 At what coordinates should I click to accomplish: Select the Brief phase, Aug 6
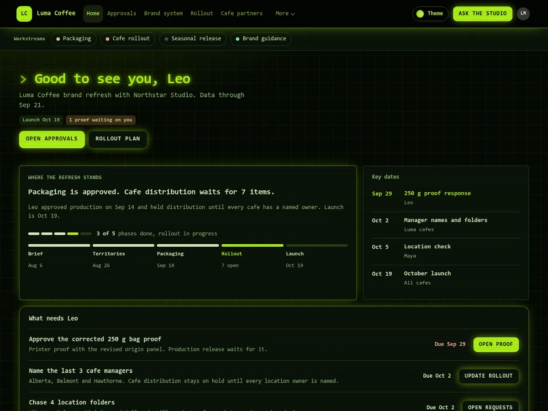(59, 256)
